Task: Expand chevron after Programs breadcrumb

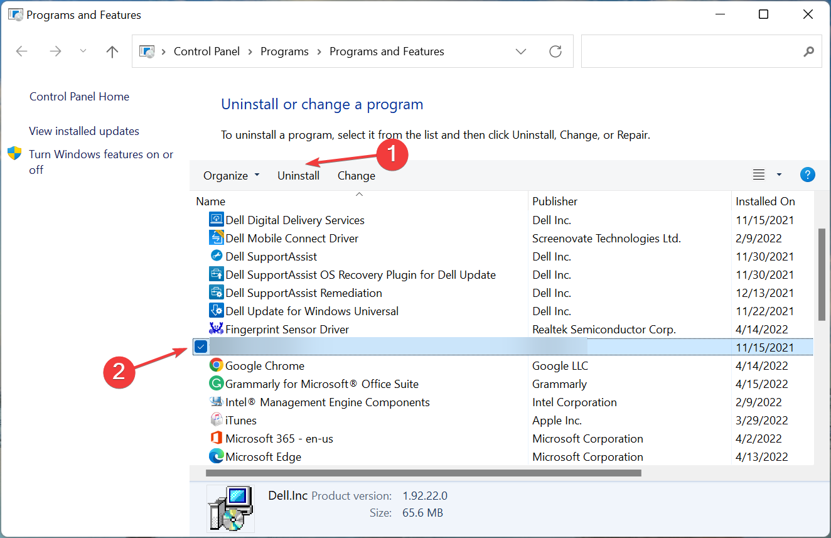Action: coord(319,51)
